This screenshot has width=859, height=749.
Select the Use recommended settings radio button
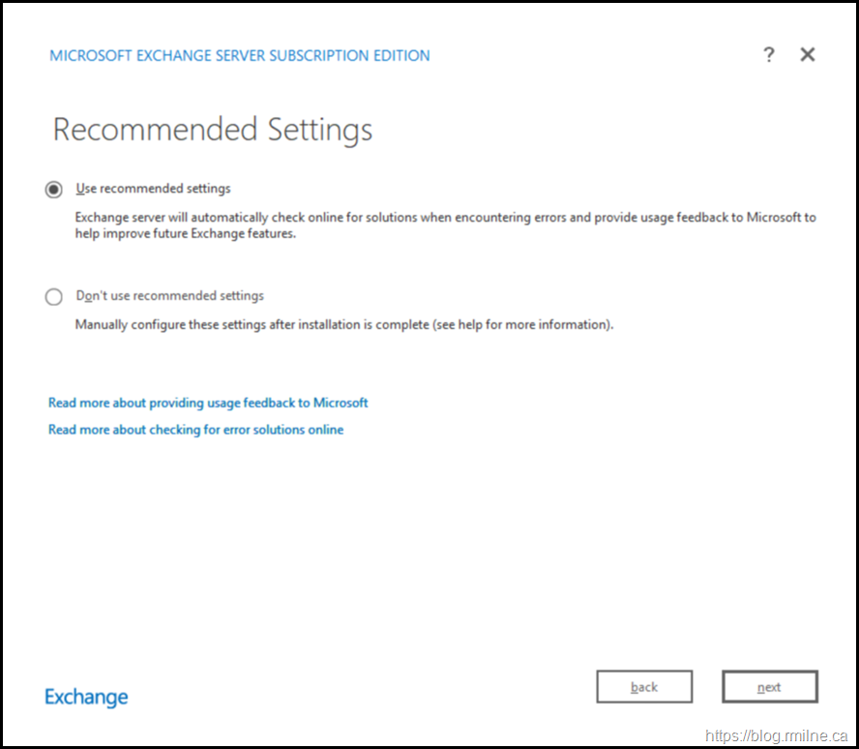pos(54,190)
